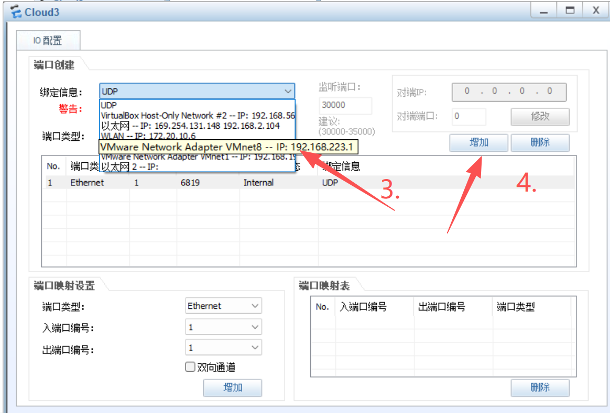
Task: Click 端口类型 column header in mapping table
Action: pyautogui.click(x=531, y=307)
